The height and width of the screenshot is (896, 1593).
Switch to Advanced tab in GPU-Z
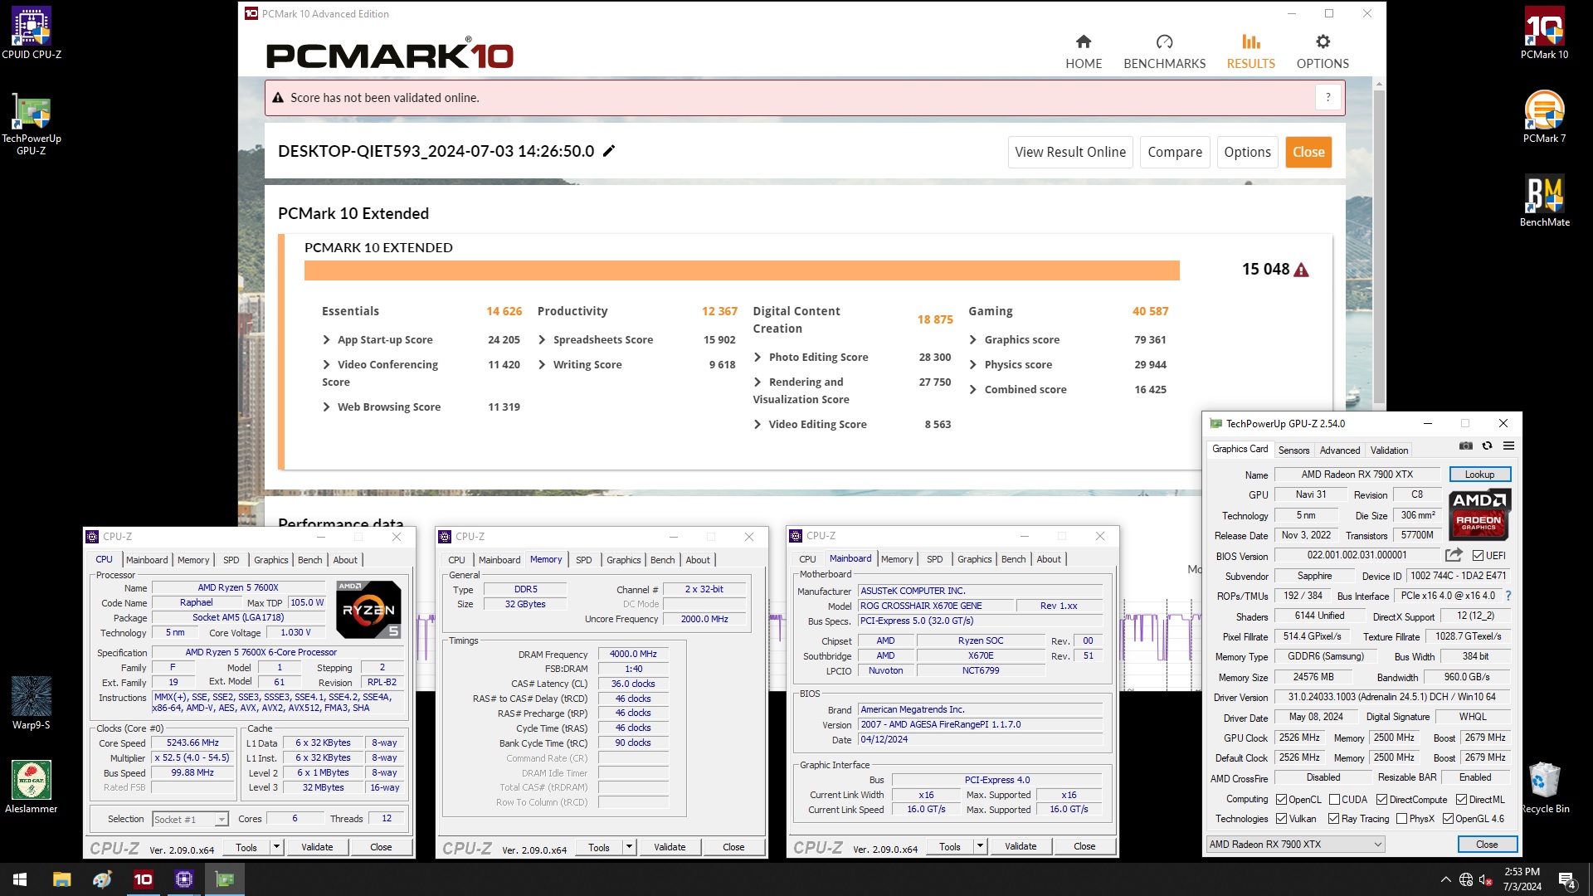click(x=1340, y=450)
